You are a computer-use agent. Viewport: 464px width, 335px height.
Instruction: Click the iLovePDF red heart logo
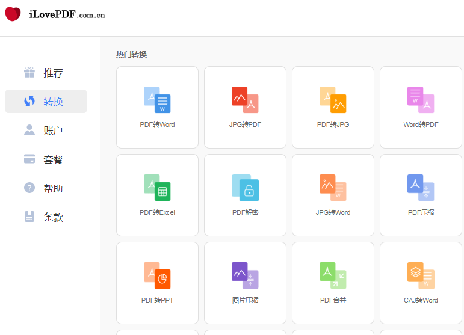13,14
